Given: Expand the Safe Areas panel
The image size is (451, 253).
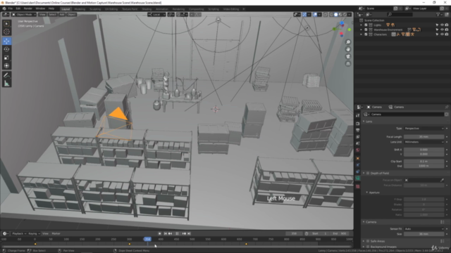Looking at the screenshot, I should tap(364, 241).
